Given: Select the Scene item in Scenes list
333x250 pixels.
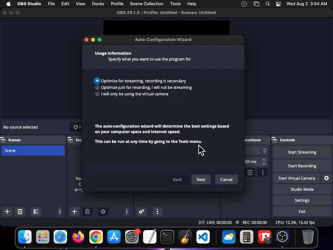Looking at the screenshot, I should click(x=33, y=150).
